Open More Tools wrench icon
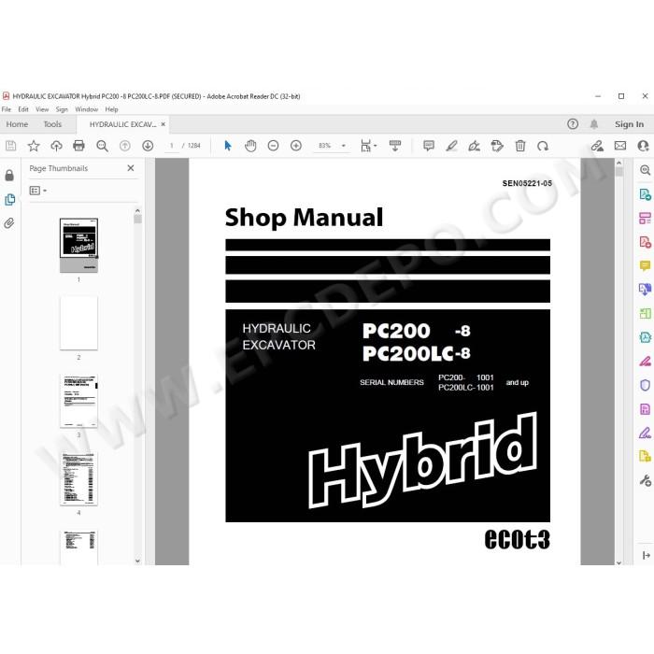This screenshot has width=654, height=654. point(645,480)
